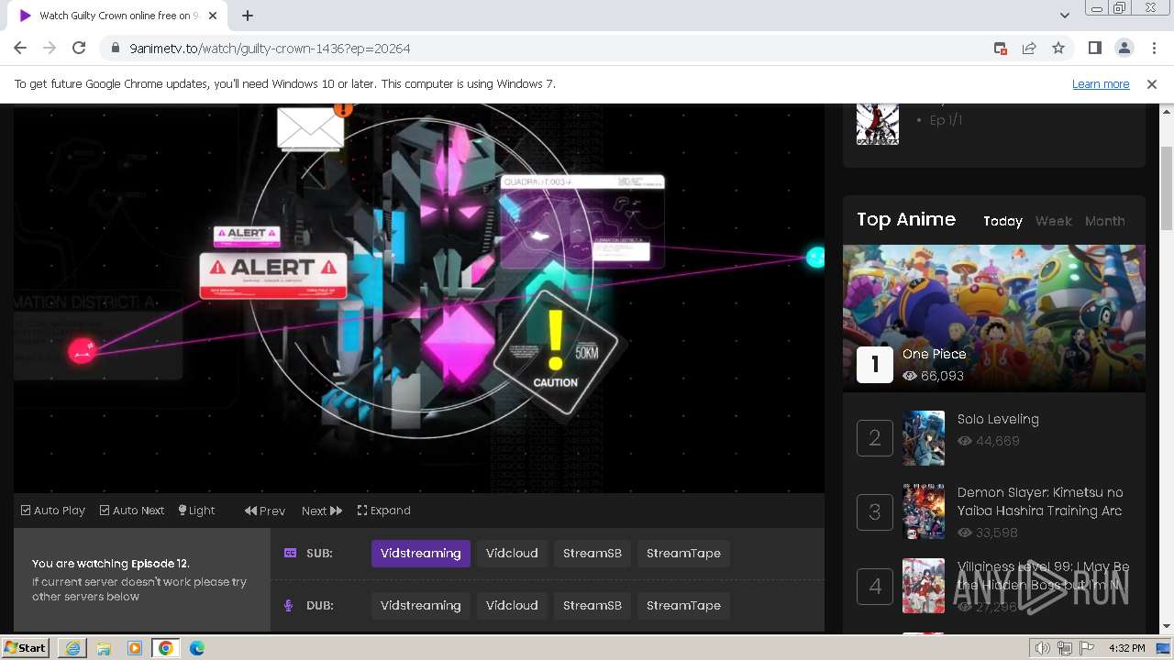Image resolution: width=1174 pixels, height=660 pixels.
Task: Open the Learn more link
Action: point(1101,83)
